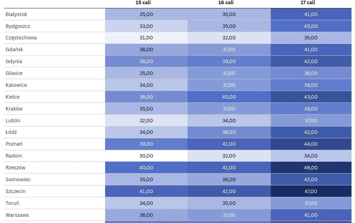The width and height of the screenshot is (355, 223).
Task: Select Lublin 15 cali value 32,00
Action: (146, 120)
